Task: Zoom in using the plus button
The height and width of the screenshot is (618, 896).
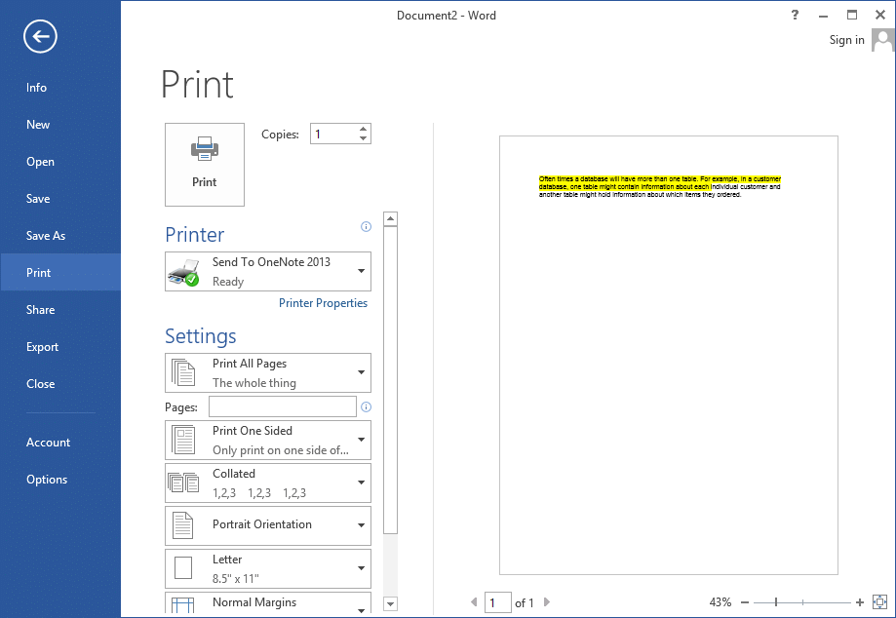Action: [x=860, y=602]
